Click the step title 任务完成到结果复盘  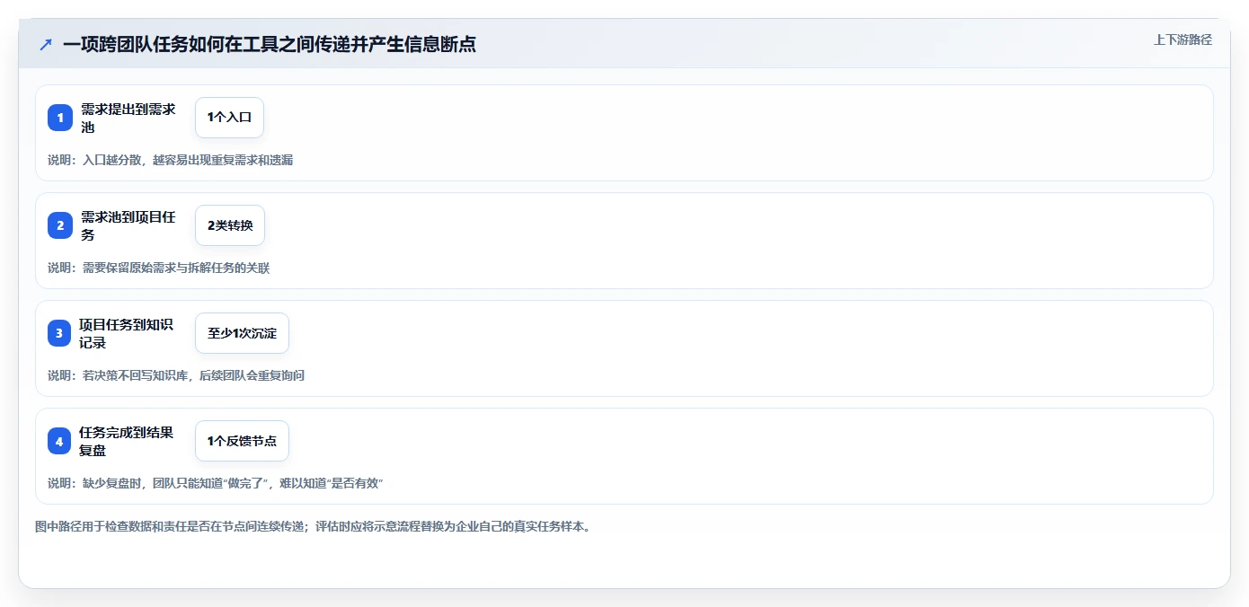click(x=128, y=441)
